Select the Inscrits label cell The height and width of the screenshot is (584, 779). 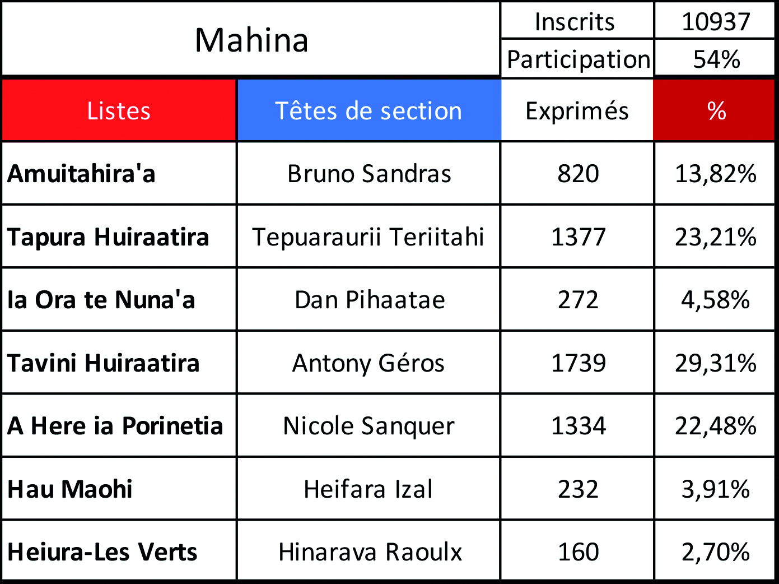pos(575,21)
